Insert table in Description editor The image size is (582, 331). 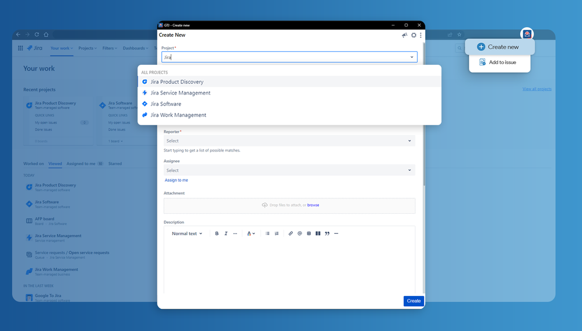(309, 234)
